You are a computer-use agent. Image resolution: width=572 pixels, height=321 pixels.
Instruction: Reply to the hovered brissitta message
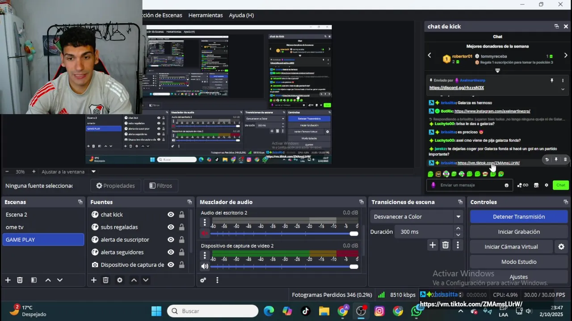547,159
